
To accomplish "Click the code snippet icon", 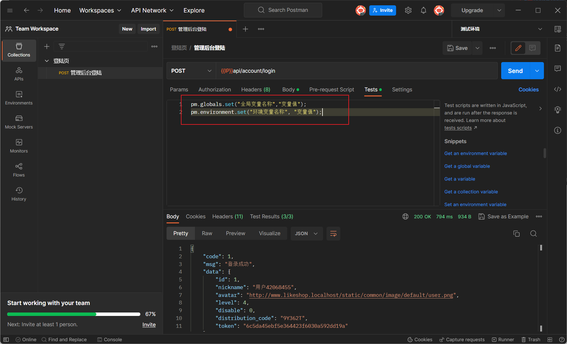I will (x=557, y=90).
